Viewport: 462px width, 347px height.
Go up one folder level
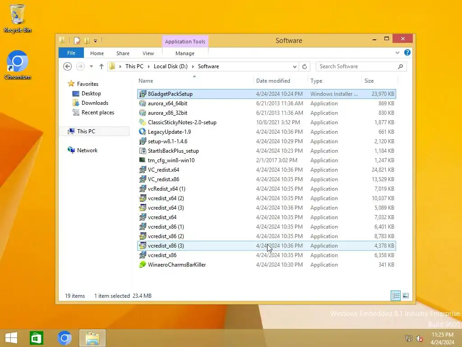102,66
